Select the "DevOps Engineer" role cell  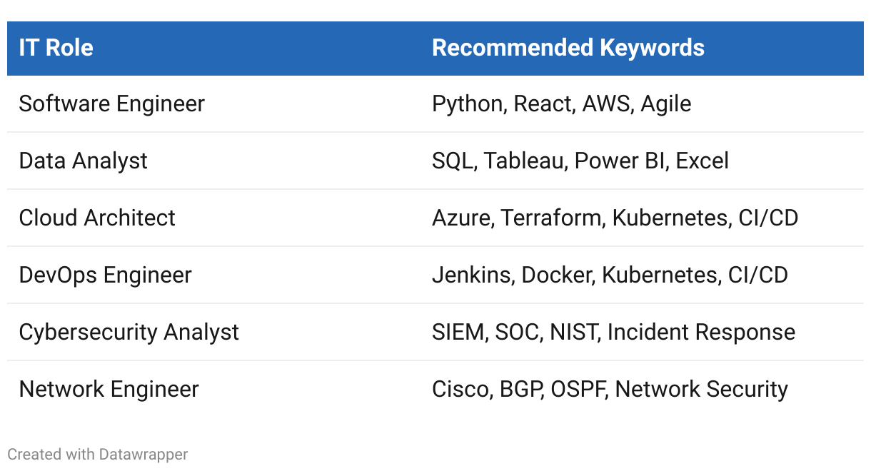(105, 275)
